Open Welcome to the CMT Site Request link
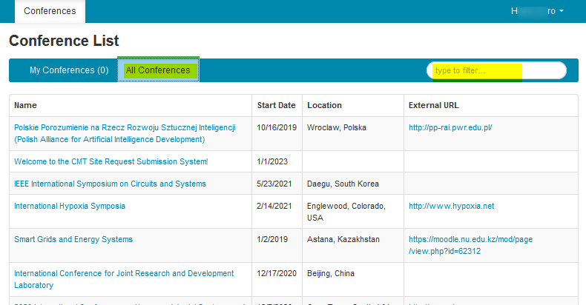 coord(111,161)
